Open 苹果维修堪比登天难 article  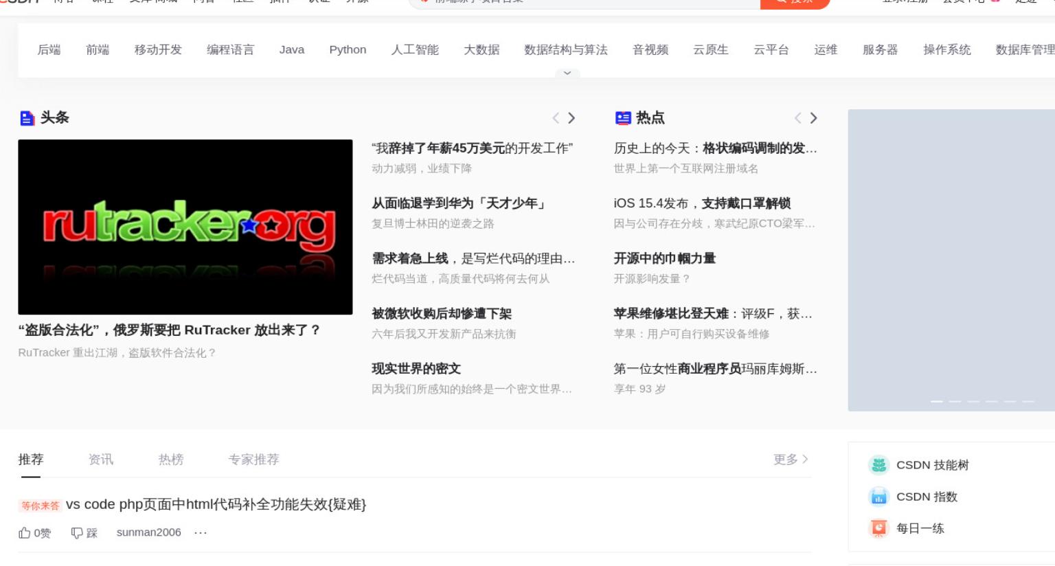click(713, 314)
